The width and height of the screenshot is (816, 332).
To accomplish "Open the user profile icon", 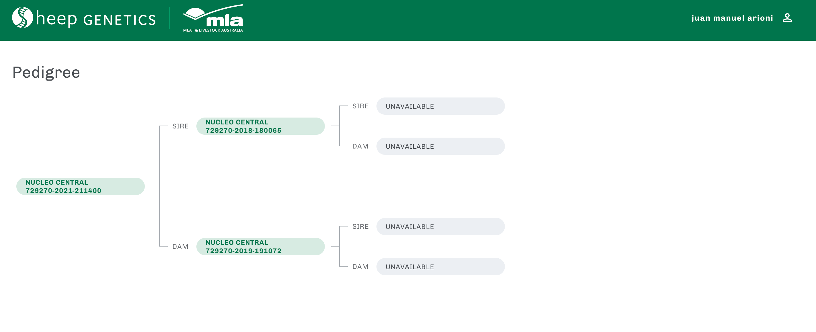I will click(787, 18).
